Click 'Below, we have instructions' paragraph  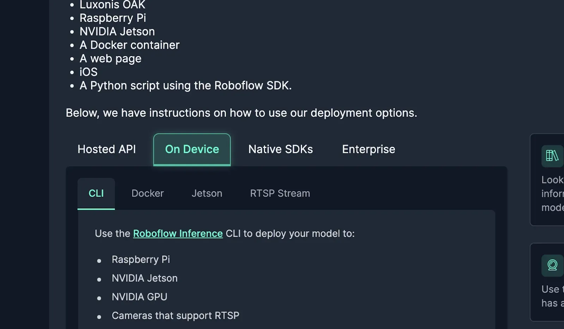click(x=241, y=113)
